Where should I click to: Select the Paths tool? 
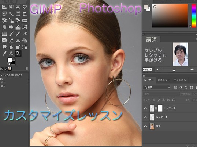click(25, 47)
